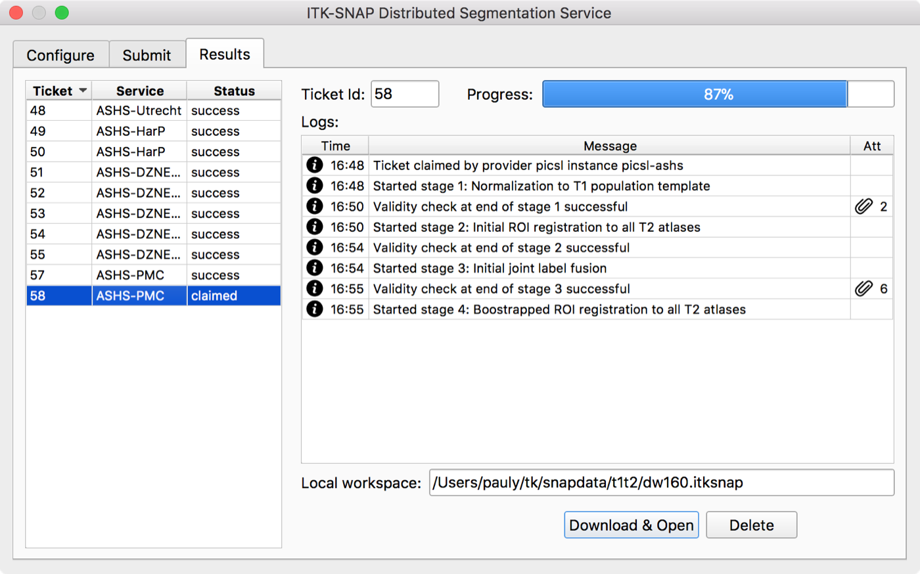Click info icon beside 'Started stage 1' log

click(315, 185)
